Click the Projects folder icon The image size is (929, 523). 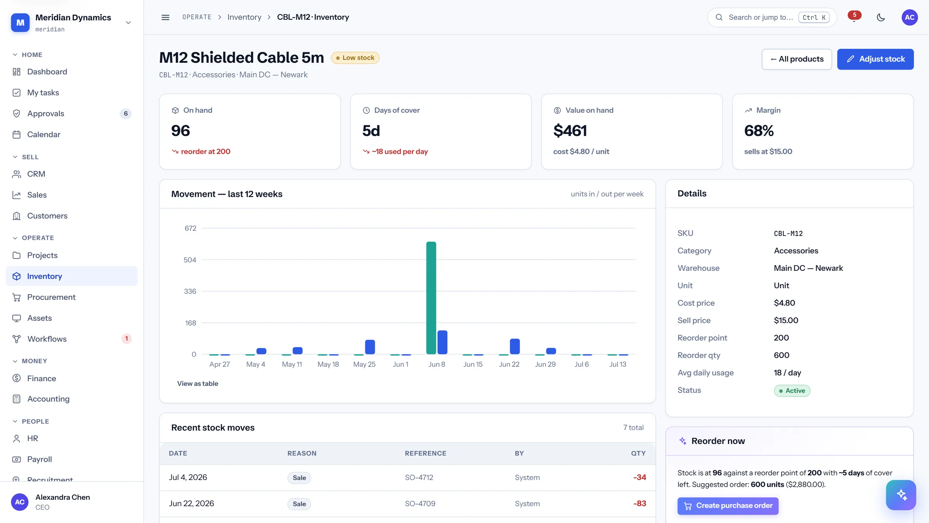tap(16, 255)
